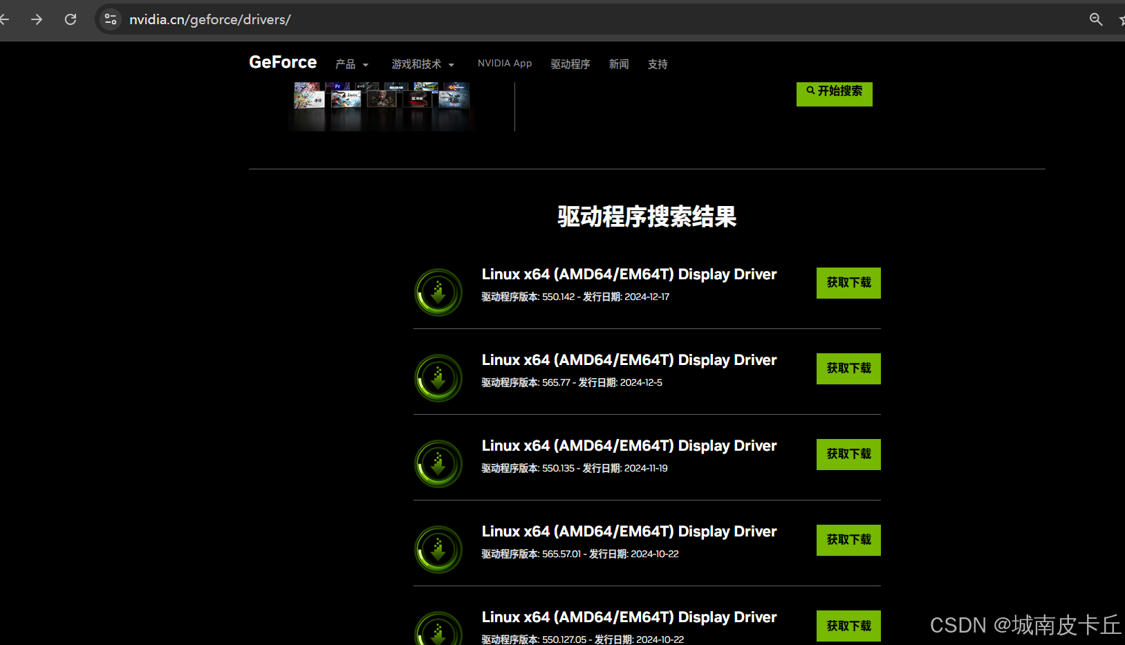Go back with the browser back arrow

pos(4,19)
